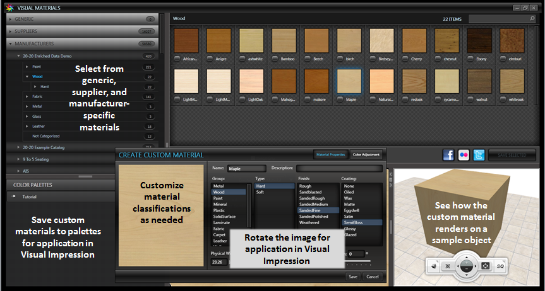Select the LightOak wood thumbnail
Viewport: 545px width, 291px height.
[x=251, y=81]
